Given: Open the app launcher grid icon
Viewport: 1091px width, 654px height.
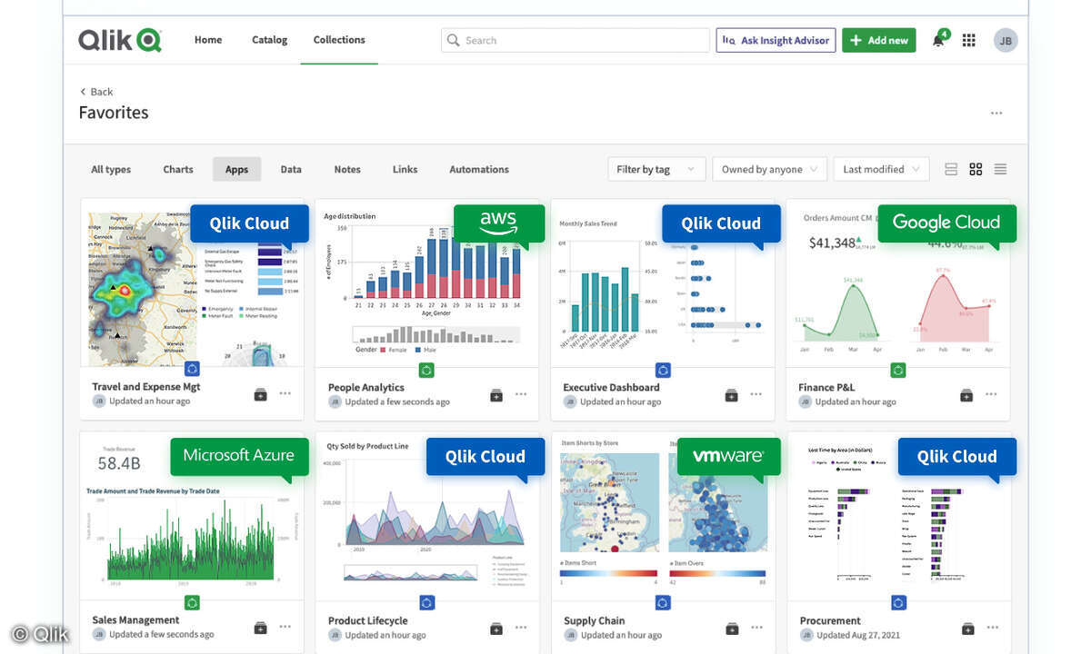Looking at the screenshot, I should [969, 40].
